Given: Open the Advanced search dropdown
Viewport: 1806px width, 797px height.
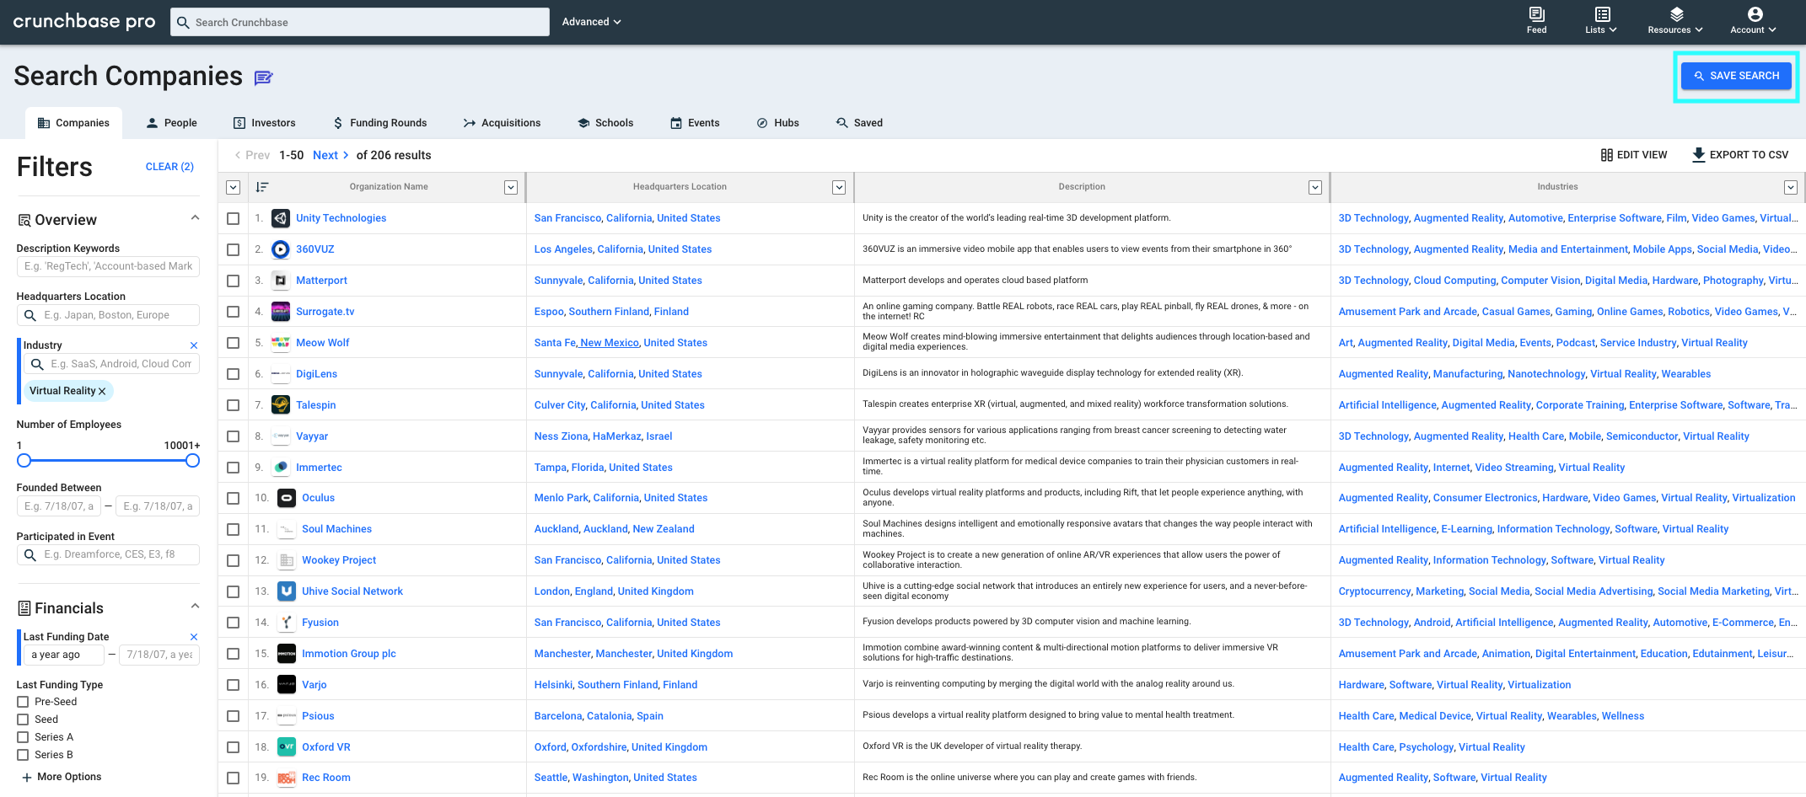Looking at the screenshot, I should coord(591,22).
